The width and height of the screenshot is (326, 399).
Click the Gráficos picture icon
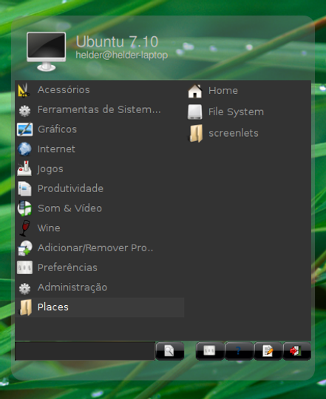pyautogui.click(x=24, y=129)
